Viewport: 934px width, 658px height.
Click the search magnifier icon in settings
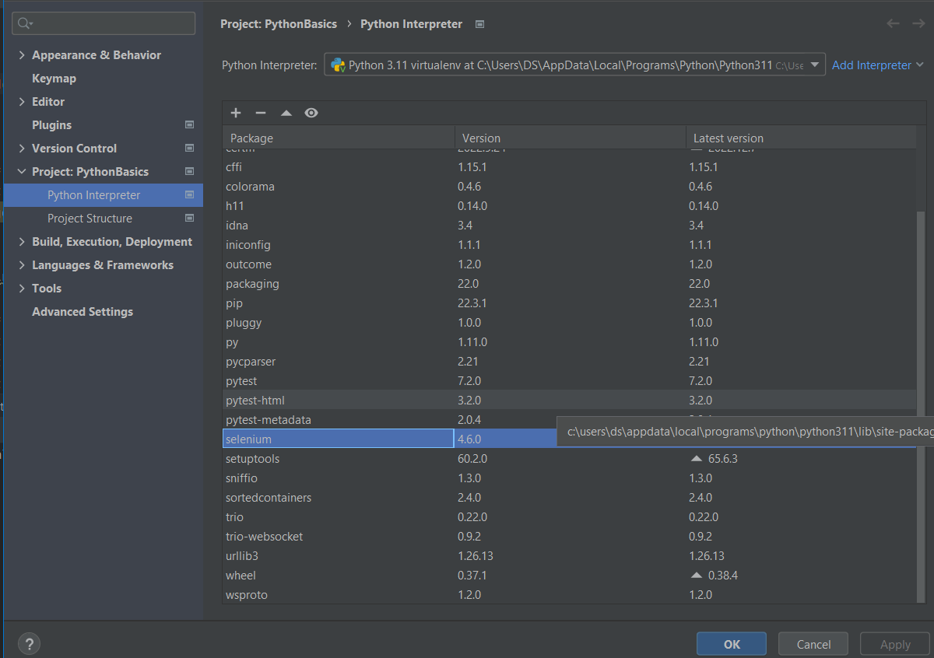(x=24, y=23)
